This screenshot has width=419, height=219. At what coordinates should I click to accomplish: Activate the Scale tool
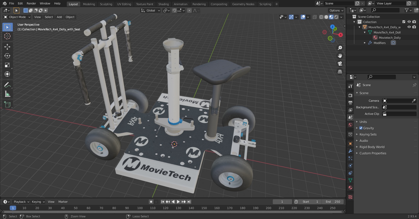[7, 65]
